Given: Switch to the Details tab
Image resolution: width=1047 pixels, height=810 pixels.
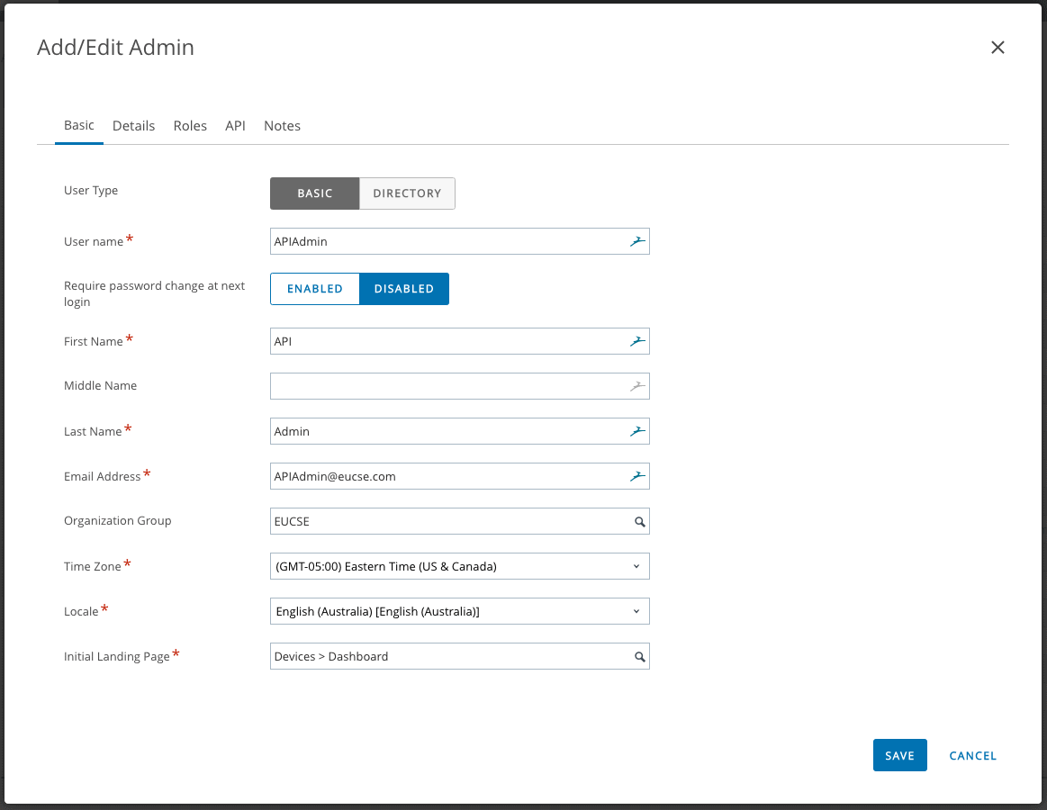Looking at the screenshot, I should tap(133, 125).
